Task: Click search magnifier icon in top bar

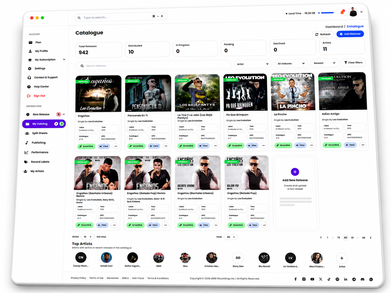Action: coord(79,18)
